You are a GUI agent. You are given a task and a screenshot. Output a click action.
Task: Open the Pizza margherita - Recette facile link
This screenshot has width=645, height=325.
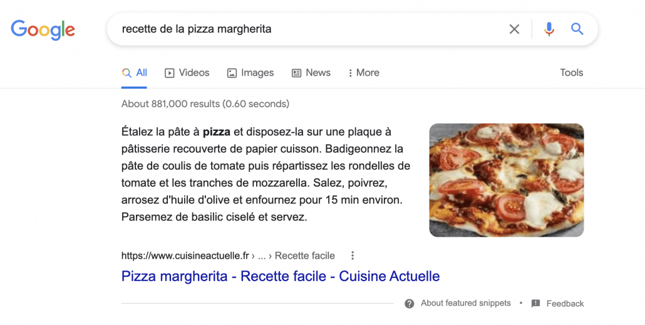point(281,276)
